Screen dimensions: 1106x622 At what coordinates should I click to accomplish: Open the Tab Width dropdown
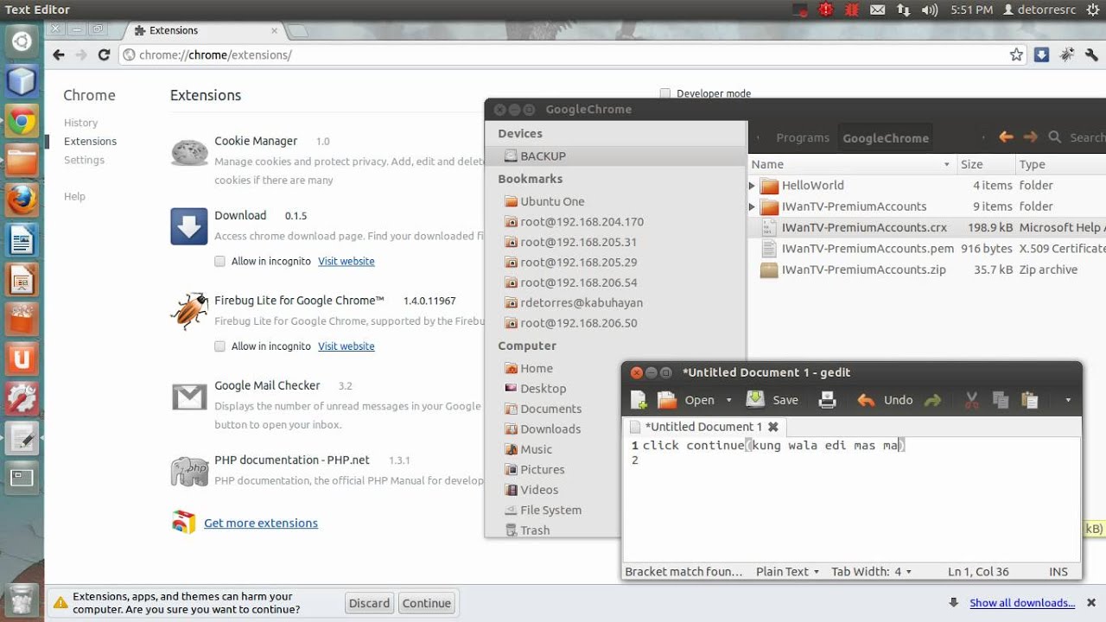(872, 571)
